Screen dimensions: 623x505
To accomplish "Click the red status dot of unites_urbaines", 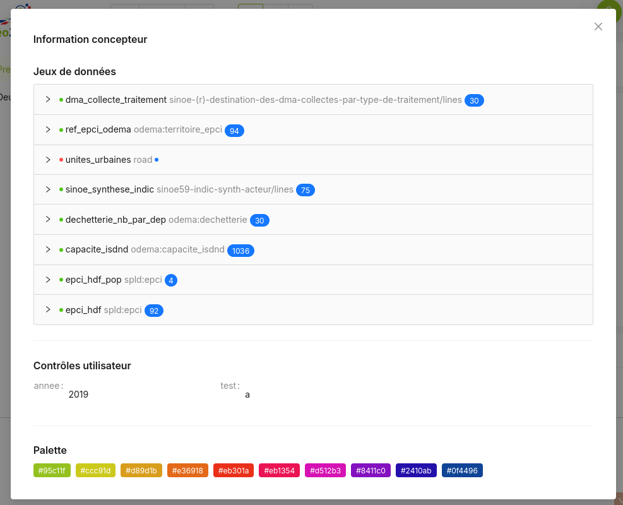I will (x=61, y=160).
